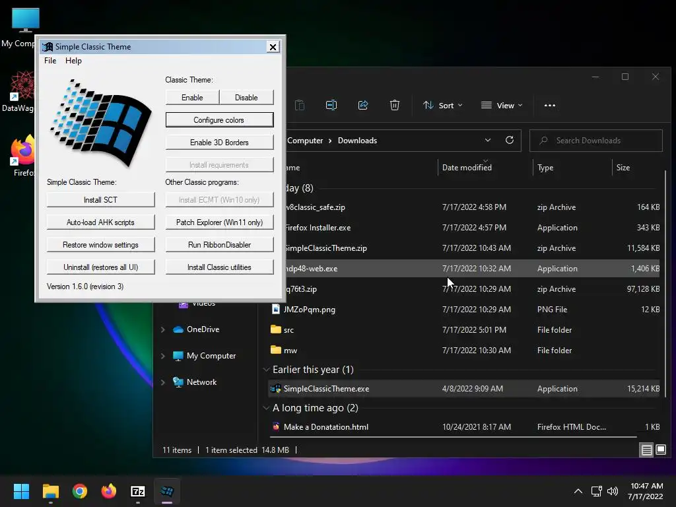Select OneDrive in navigation pane
676x507 pixels.
click(203, 329)
